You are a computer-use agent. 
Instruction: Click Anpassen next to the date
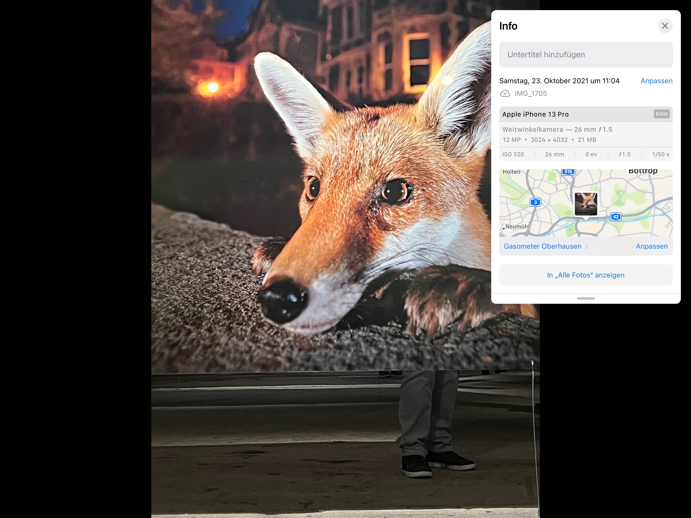[x=656, y=81]
